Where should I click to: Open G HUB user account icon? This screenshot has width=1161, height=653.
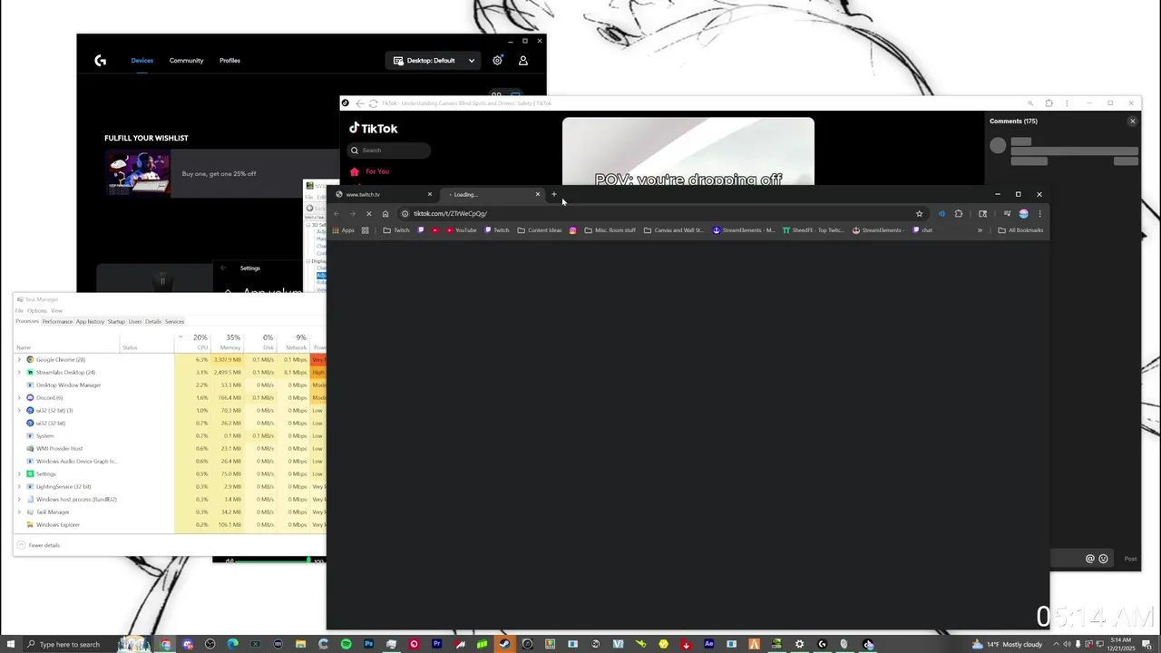523,60
